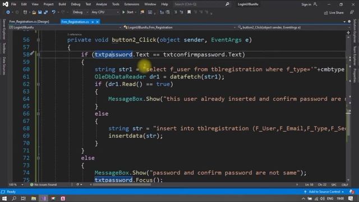Open the View menu
The width and height of the screenshot is (359, 202).
pos(35,4)
